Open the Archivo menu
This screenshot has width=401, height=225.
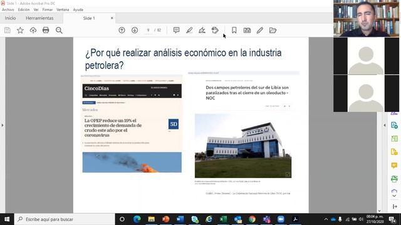pyautogui.click(x=8, y=10)
